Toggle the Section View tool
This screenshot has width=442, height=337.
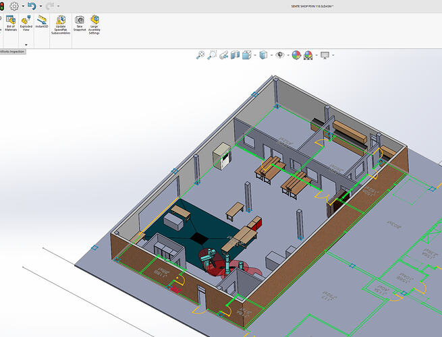click(235, 55)
